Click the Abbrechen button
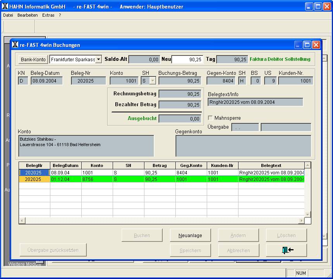This screenshot has width=333, height=279. pos(238,251)
